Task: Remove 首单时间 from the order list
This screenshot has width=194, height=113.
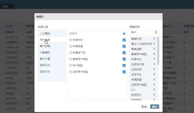Action: tap(154, 39)
